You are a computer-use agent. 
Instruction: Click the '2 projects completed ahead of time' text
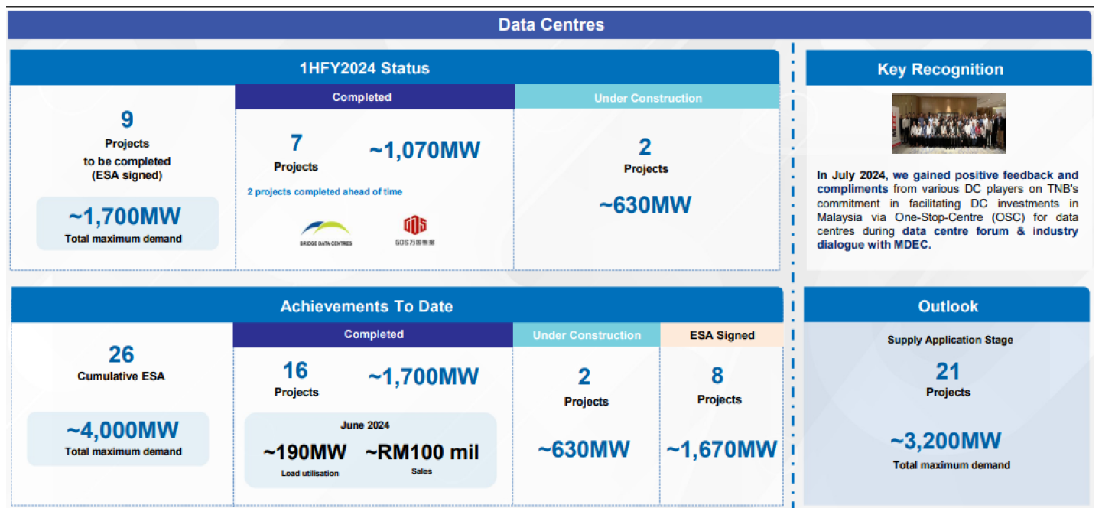pyautogui.click(x=324, y=191)
